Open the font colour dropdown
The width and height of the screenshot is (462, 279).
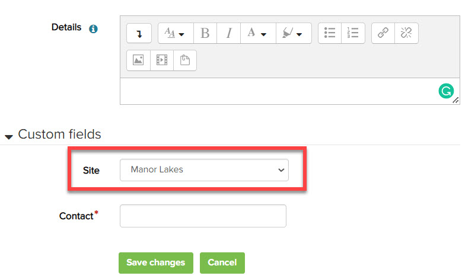257,34
